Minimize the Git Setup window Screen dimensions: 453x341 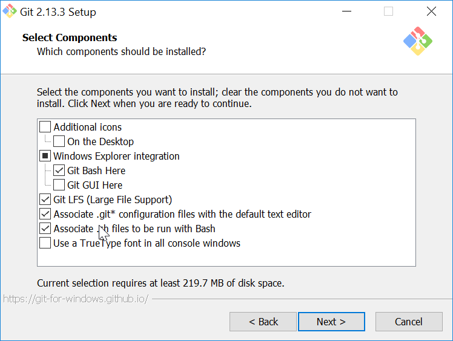[x=346, y=11]
